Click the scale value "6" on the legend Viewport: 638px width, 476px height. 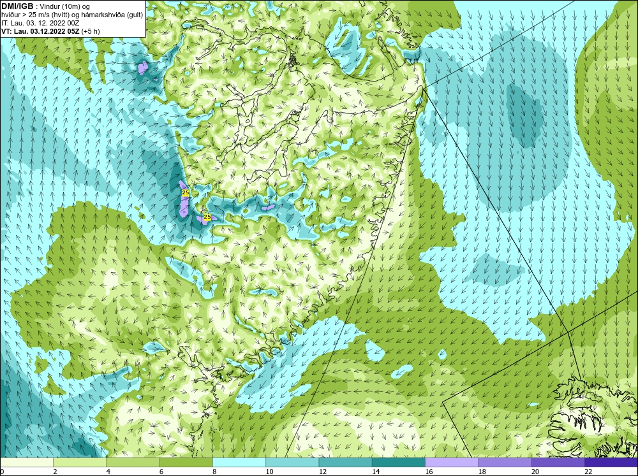click(161, 472)
